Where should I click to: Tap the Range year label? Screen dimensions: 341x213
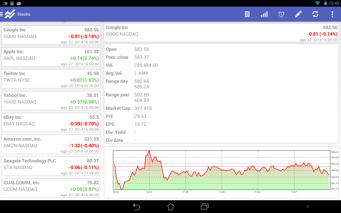coord(117,95)
